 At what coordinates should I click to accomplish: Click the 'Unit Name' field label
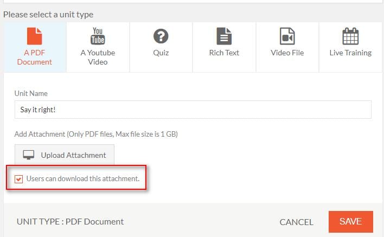(31, 93)
